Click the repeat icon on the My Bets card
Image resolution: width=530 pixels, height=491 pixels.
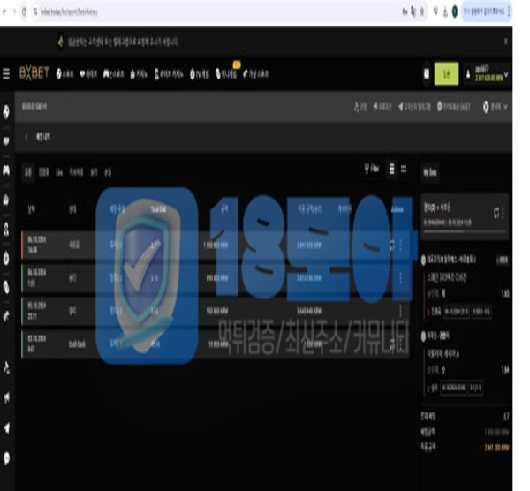pos(496,213)
